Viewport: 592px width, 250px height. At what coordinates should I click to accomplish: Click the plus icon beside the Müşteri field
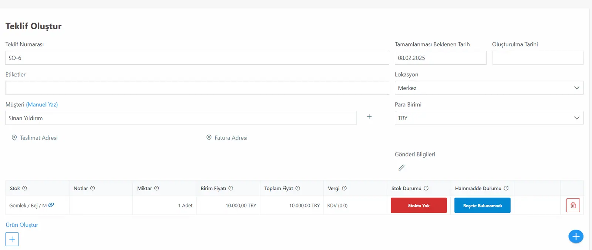(x=369, y=117)
